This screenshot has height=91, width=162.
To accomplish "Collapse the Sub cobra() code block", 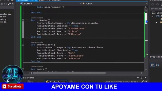I will click(23, 69).
